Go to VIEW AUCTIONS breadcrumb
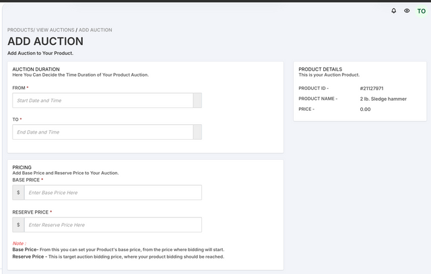This screenshot has width=431, height=274. pos(55,30)
